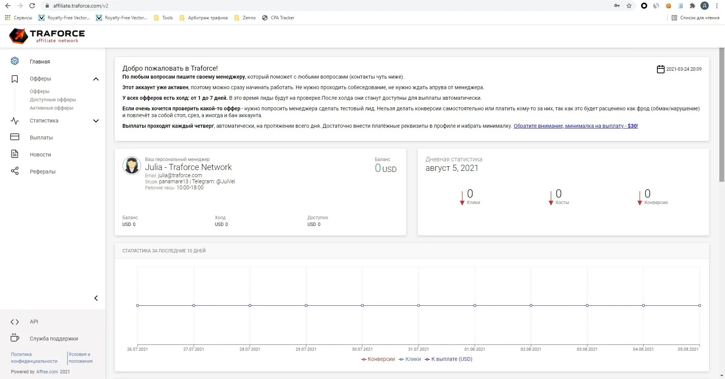Click the black circle extension icon
The width and height of the screenshot is (725, 379).
[644, 6]
